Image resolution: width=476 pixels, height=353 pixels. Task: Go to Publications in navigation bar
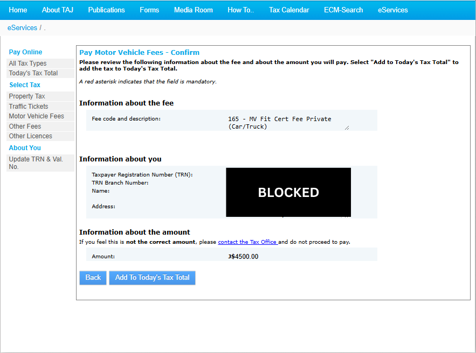[x=106, y=10]
